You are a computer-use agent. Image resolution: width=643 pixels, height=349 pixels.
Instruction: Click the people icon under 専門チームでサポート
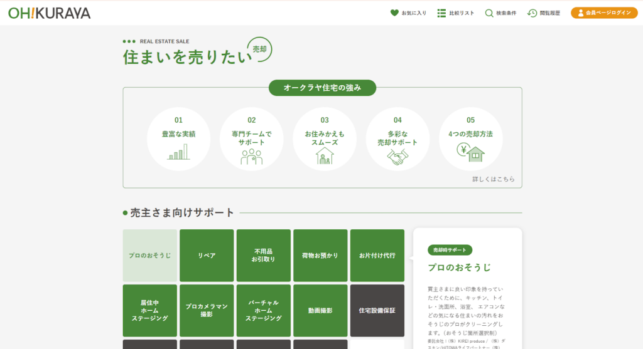pyautogui.click(x=251, y=156)
